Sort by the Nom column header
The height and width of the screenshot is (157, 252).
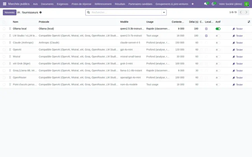(x=16, y=22)
